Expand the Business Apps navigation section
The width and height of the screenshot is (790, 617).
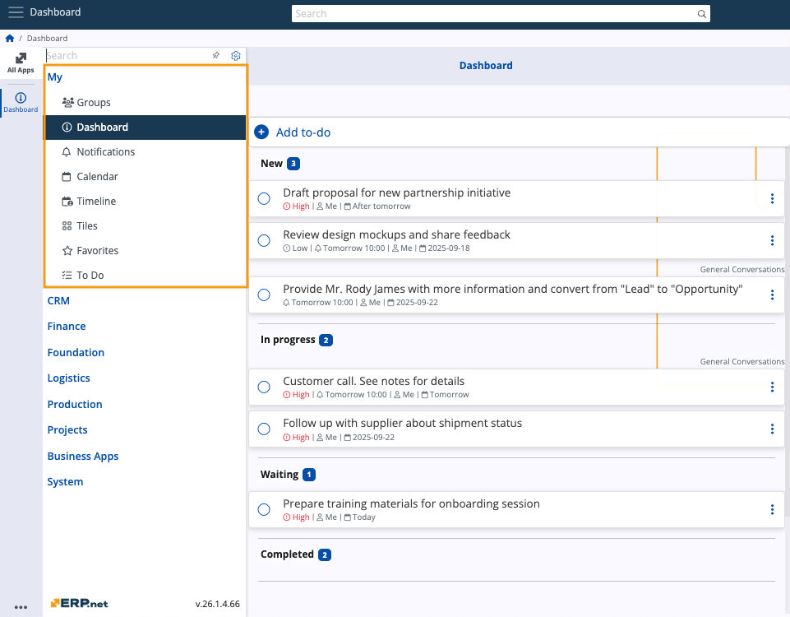(83, 457)
